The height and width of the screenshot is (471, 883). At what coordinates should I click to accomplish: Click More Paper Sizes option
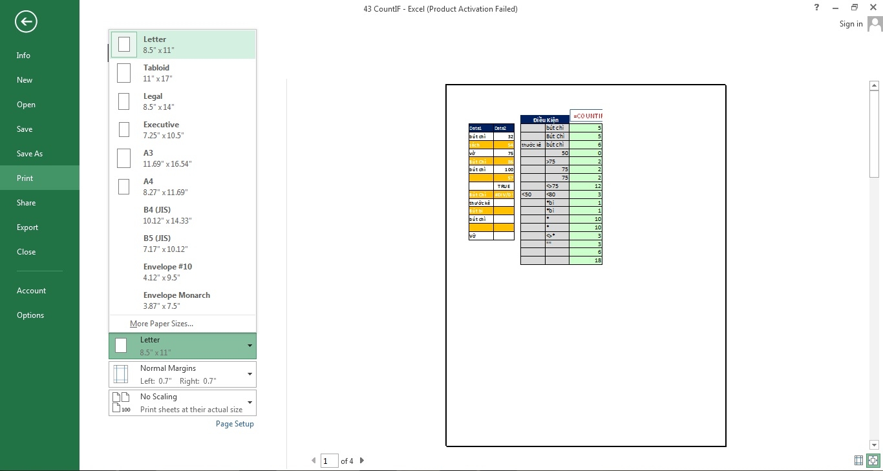click(162, 324)
